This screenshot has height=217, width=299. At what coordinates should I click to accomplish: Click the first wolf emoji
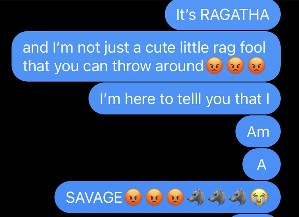coord(196,197)
